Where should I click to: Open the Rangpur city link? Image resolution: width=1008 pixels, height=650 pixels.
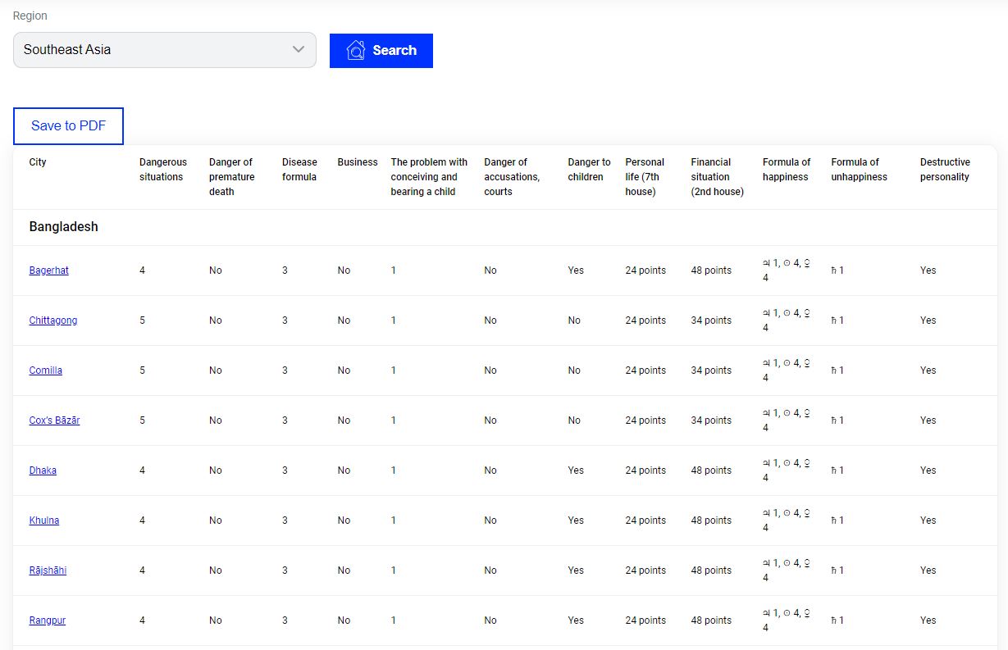click(x=48, y=620)
